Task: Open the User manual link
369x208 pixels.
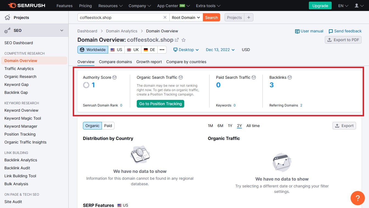Action: click(309, 31)
